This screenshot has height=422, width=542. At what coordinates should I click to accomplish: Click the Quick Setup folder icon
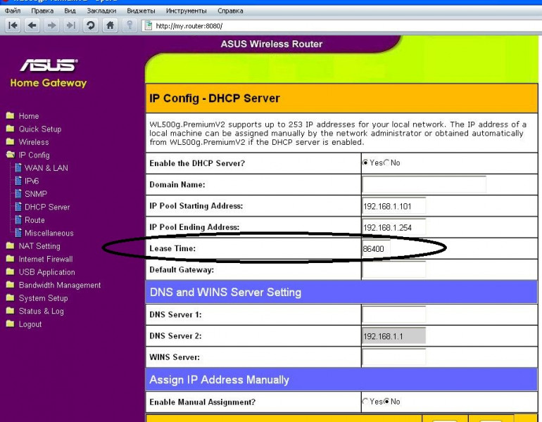click(x=11, y=129)
